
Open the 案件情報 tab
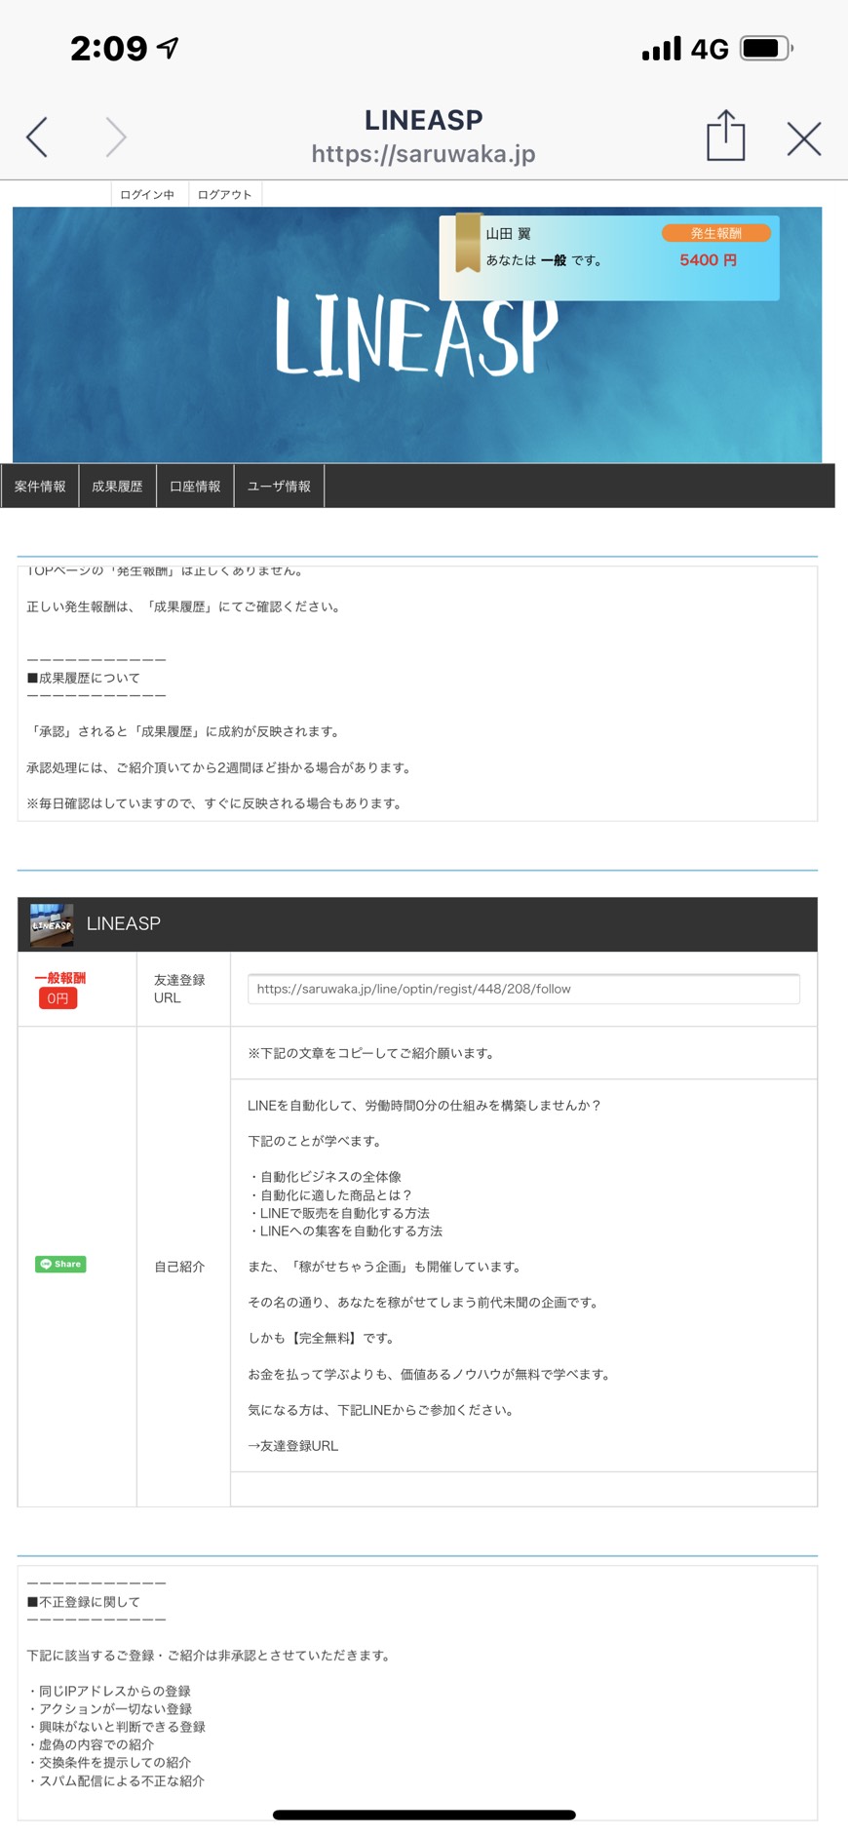point(40,486)
